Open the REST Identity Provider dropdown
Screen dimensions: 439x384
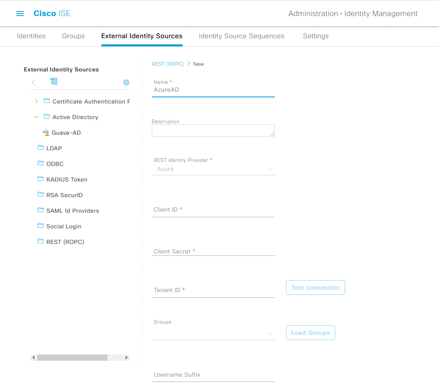[213, 169]
